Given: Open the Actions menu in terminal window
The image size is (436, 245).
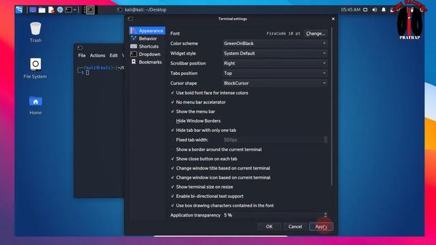Looking at the screenshot, I should (97, 56).
